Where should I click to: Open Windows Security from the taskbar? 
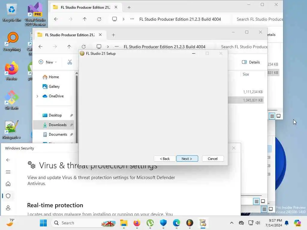coord(163,223)
